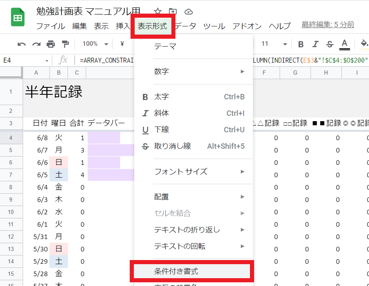Screen dimensions: 369x286
Task: Print the spreadsheet
Action: click(x=51, y=44)
